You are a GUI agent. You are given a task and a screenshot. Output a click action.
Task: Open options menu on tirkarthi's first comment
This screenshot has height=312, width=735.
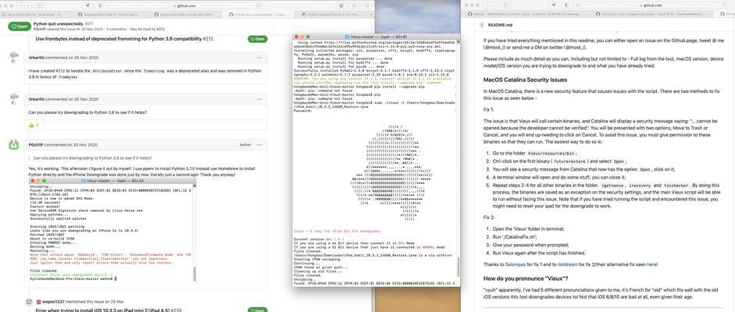[x=259, y=58]
